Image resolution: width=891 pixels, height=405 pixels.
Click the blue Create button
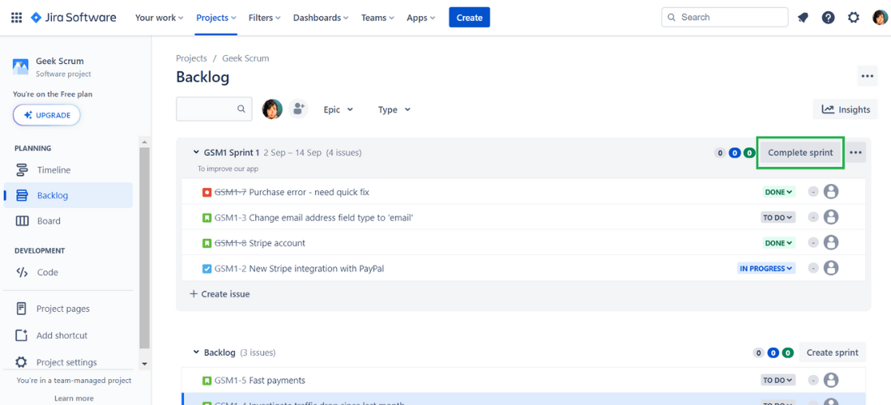click(x=469, y=18)
